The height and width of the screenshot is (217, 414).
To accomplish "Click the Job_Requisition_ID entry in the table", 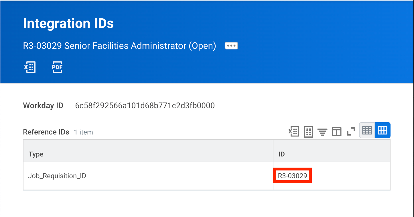I will [57, 176].
